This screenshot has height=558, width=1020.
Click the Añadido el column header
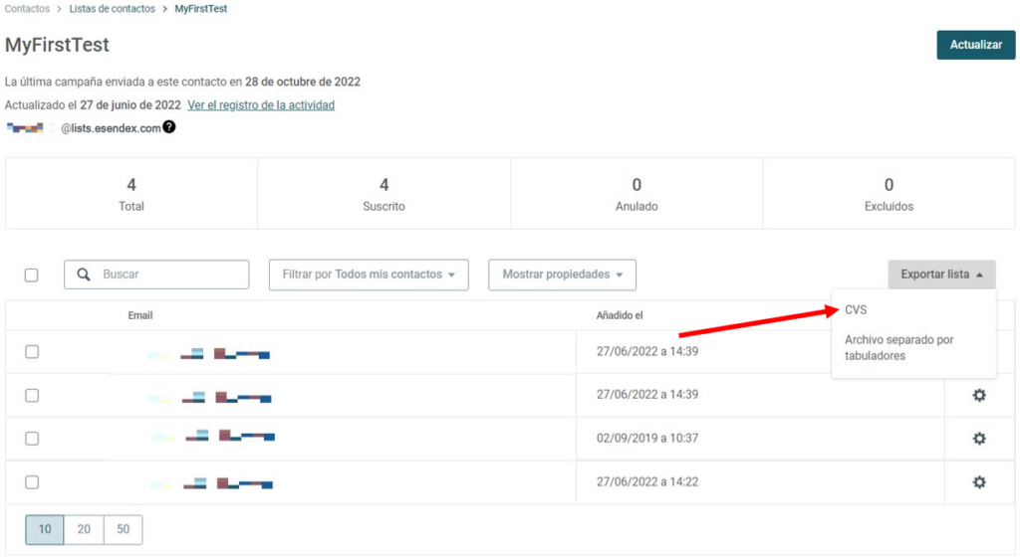[620, 315]
